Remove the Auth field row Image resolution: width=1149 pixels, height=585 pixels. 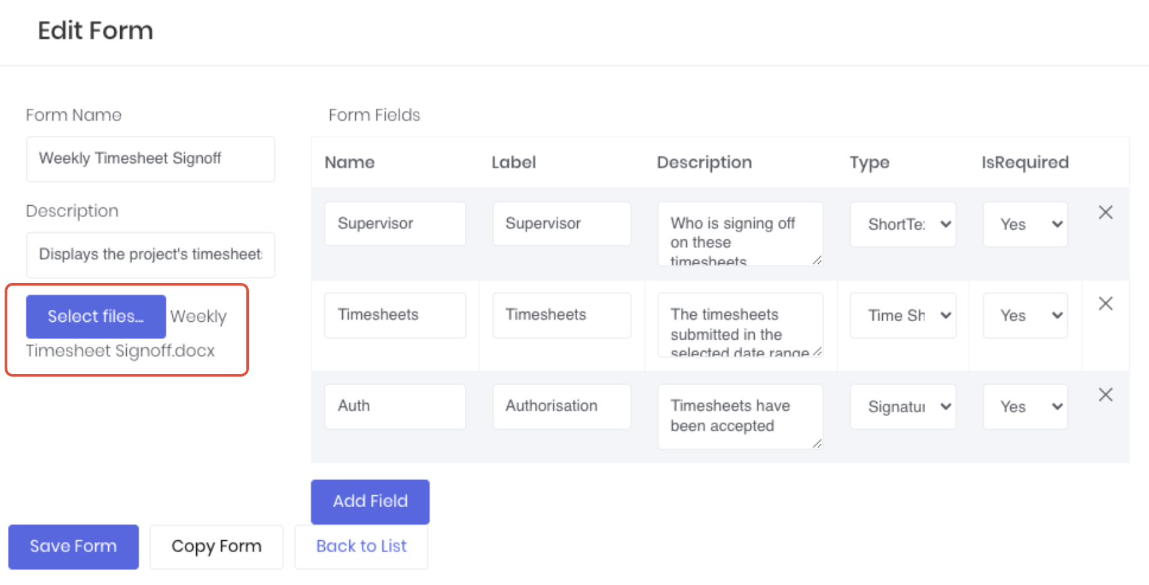click(1105, 394)
